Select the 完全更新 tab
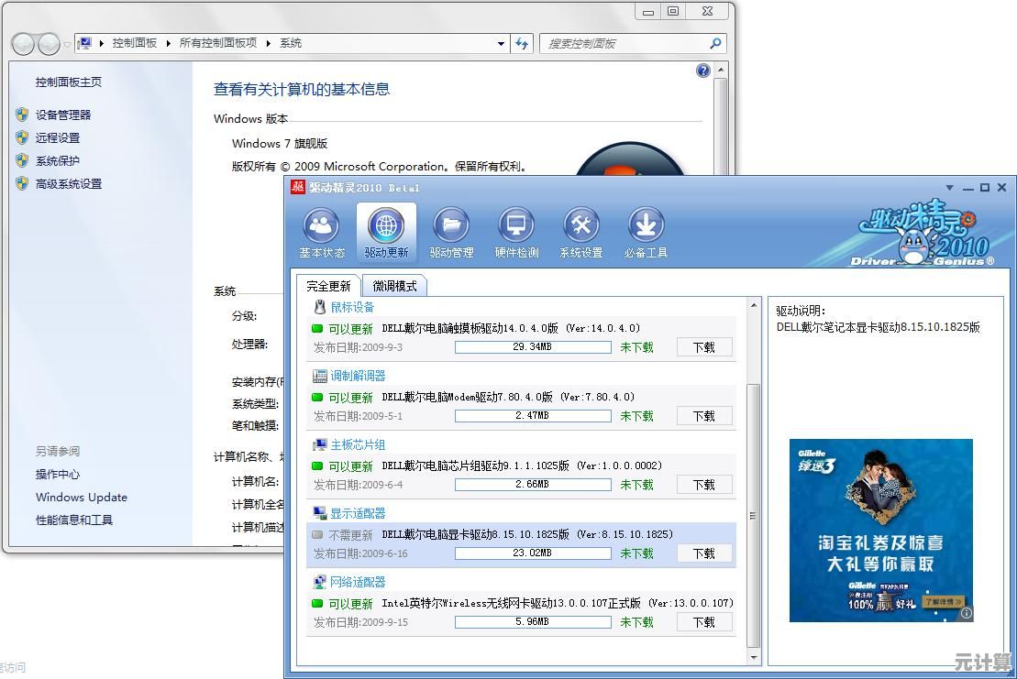The image size is (1017, 679). [x=328, y=286]
